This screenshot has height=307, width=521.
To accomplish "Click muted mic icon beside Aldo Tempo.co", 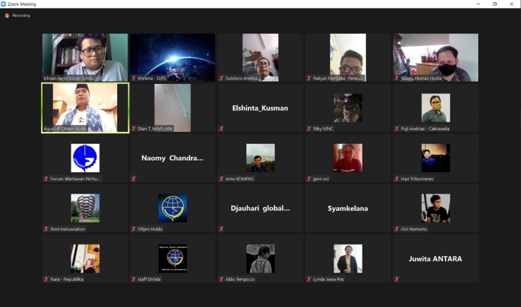I will (221, 279).
